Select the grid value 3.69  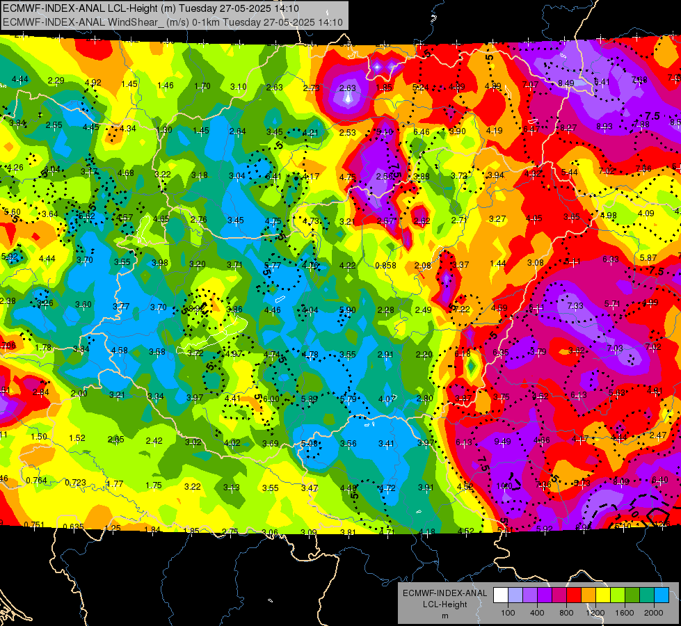click(270, 443)
